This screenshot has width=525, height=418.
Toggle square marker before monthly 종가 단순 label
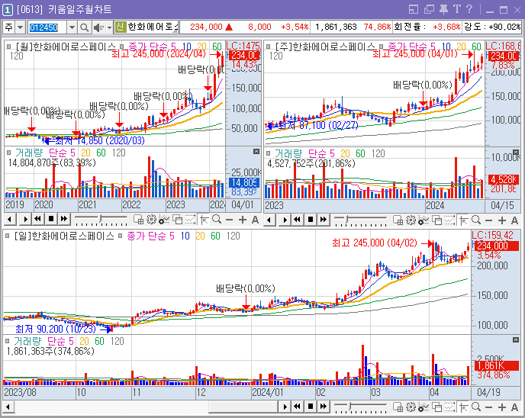coord(122,47)
